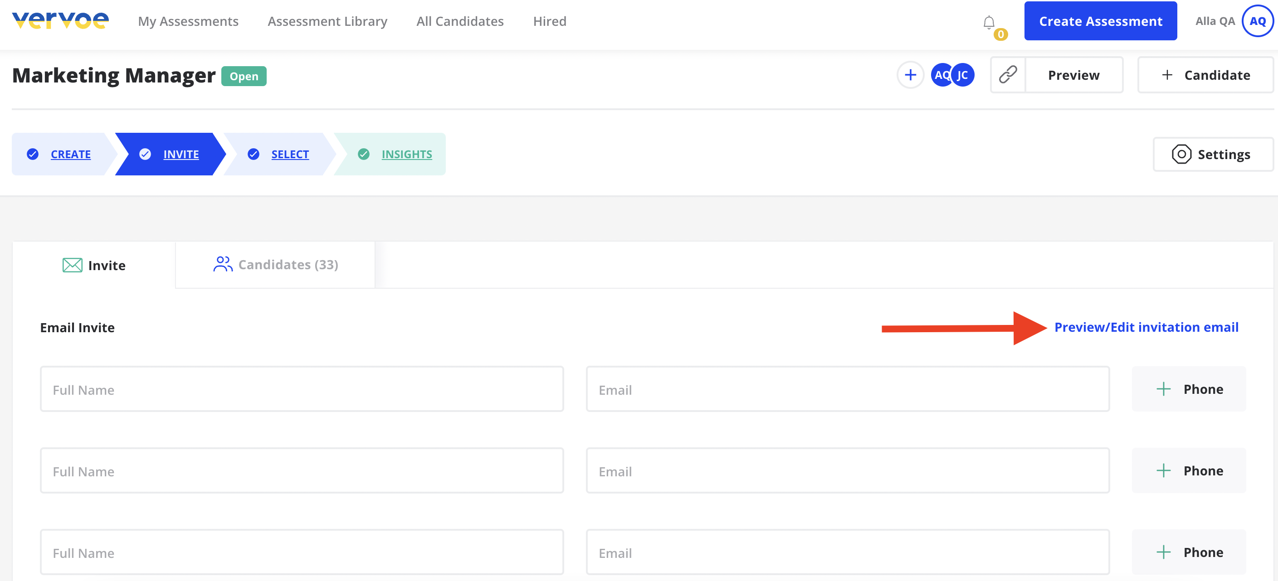Add Phone for second invite row
Screen dimensions: 1278x581
point(1189,471)
